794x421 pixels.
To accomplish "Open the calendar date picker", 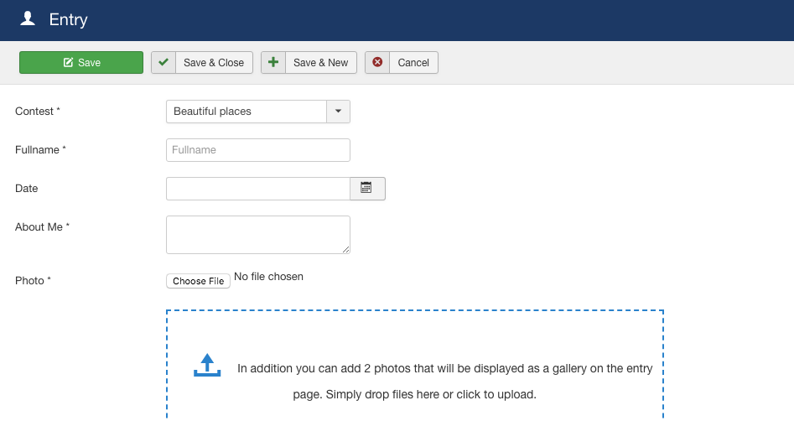I will 366,189.
